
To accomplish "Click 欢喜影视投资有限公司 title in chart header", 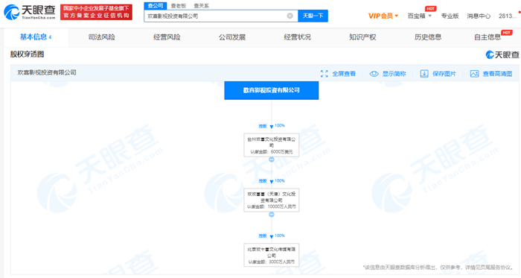I will (47, 72).
